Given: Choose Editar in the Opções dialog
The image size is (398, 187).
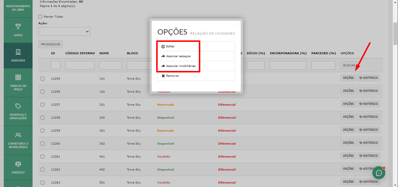Looking at the screenshot, I should pos(196,46).
